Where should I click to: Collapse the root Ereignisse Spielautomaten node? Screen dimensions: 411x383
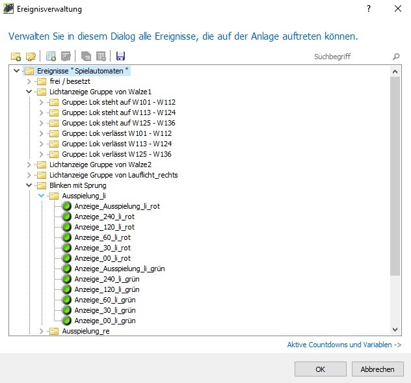(16, 71)
